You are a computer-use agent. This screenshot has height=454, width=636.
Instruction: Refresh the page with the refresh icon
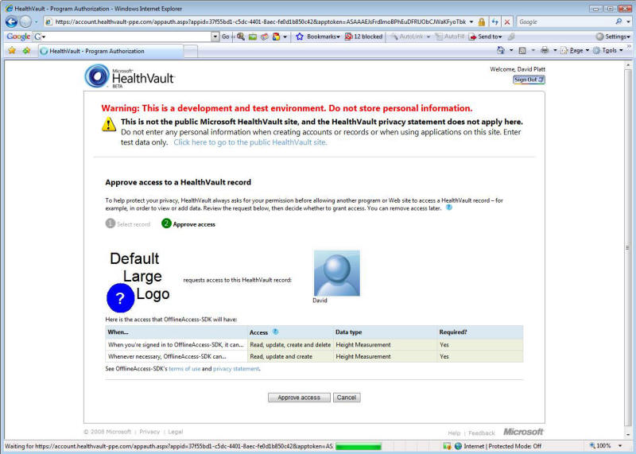coord(494,22)
